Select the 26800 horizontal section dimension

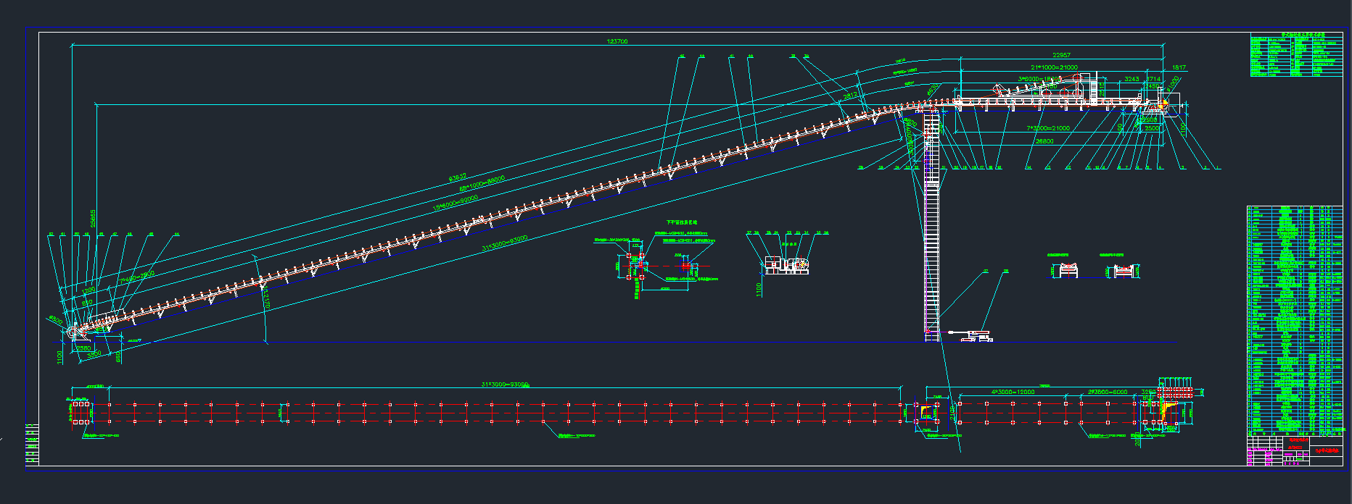(x=1044, y=141)
